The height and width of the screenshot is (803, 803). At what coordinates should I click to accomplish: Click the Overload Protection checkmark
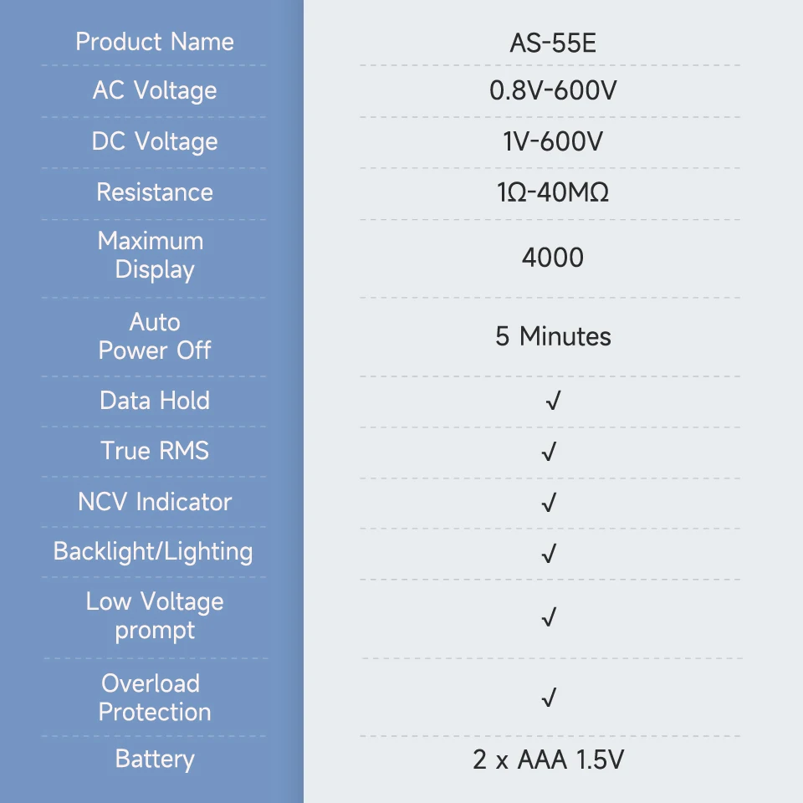549,698
